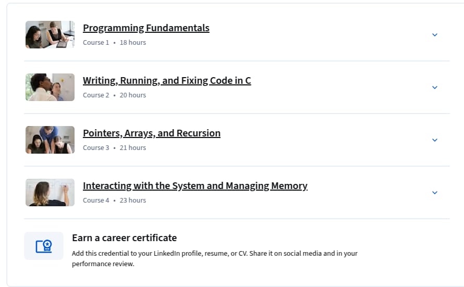
Task: Click the '18 hours' duration text
Action: [132, 43]
